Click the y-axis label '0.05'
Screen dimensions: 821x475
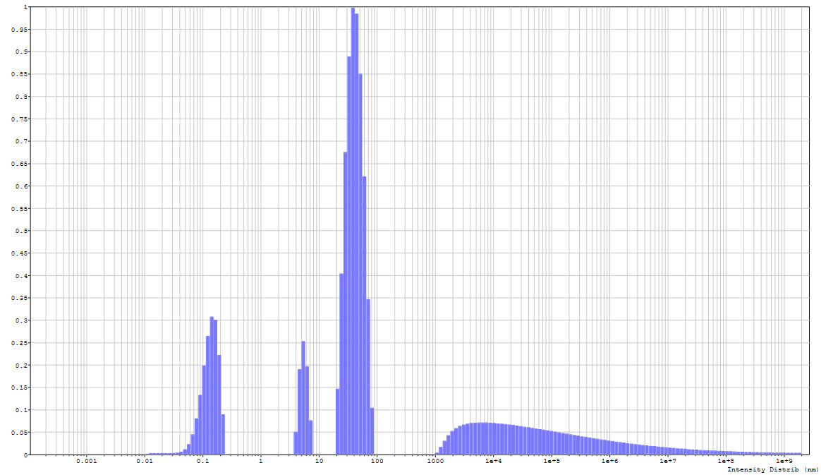[19, 433]
